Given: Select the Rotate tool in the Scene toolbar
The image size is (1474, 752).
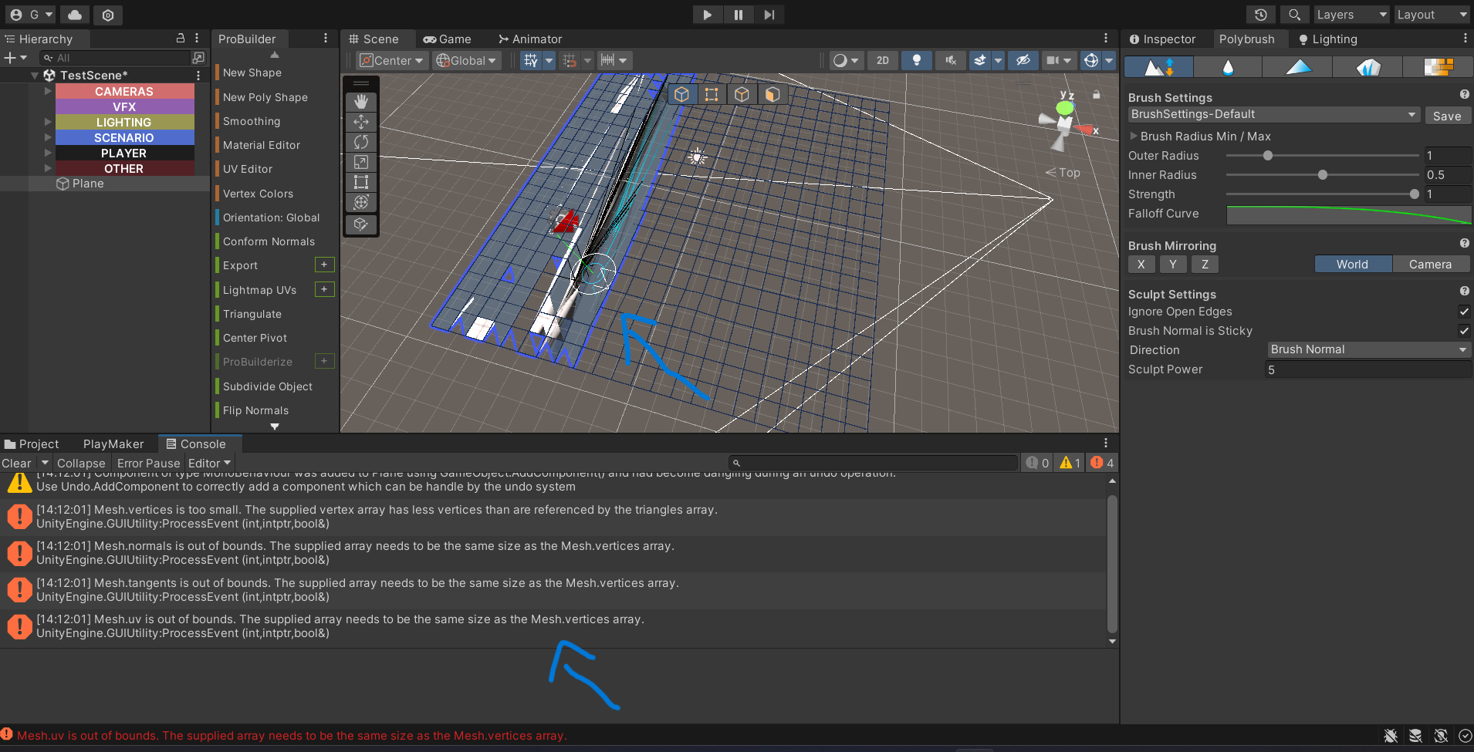Looking at the screenshot, I should [x=360, y=142].
